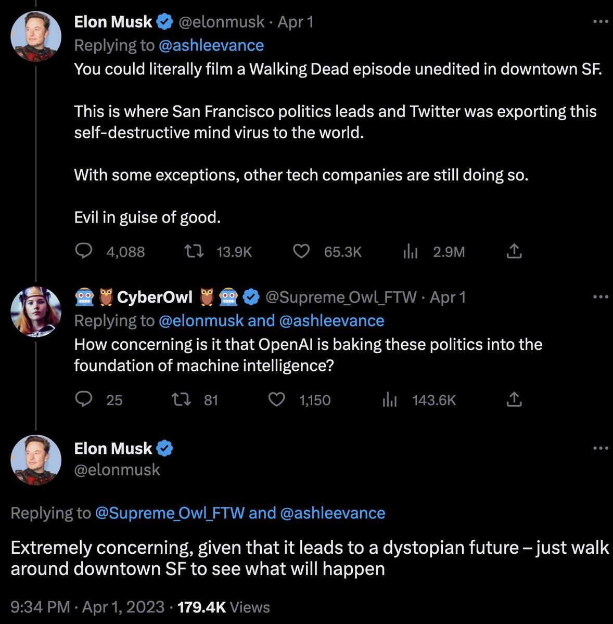View analytics of CyberOwl's tweet
Viewport: 613px width, 624px height.
pos(389,399)
